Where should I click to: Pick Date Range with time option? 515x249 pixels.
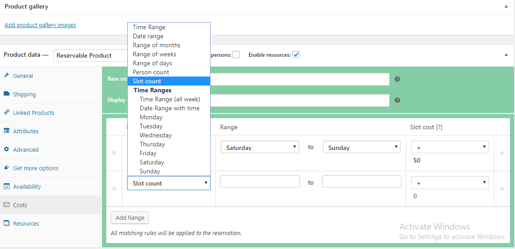click(170, 108)
